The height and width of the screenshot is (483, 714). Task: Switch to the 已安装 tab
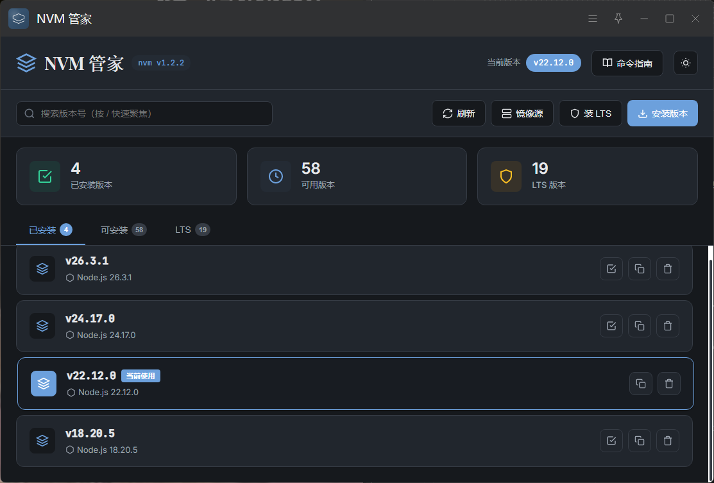[x=51, y=230]
